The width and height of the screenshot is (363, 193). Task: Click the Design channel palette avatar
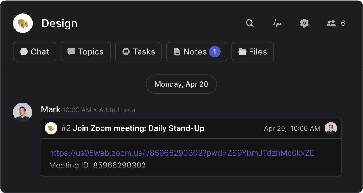click(x=23, y=23)
